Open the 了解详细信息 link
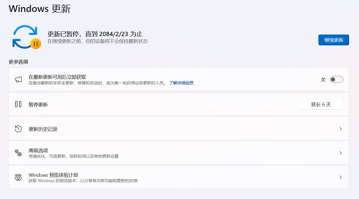The width and height of the screenshot is (359, 199). click(181, 83)
